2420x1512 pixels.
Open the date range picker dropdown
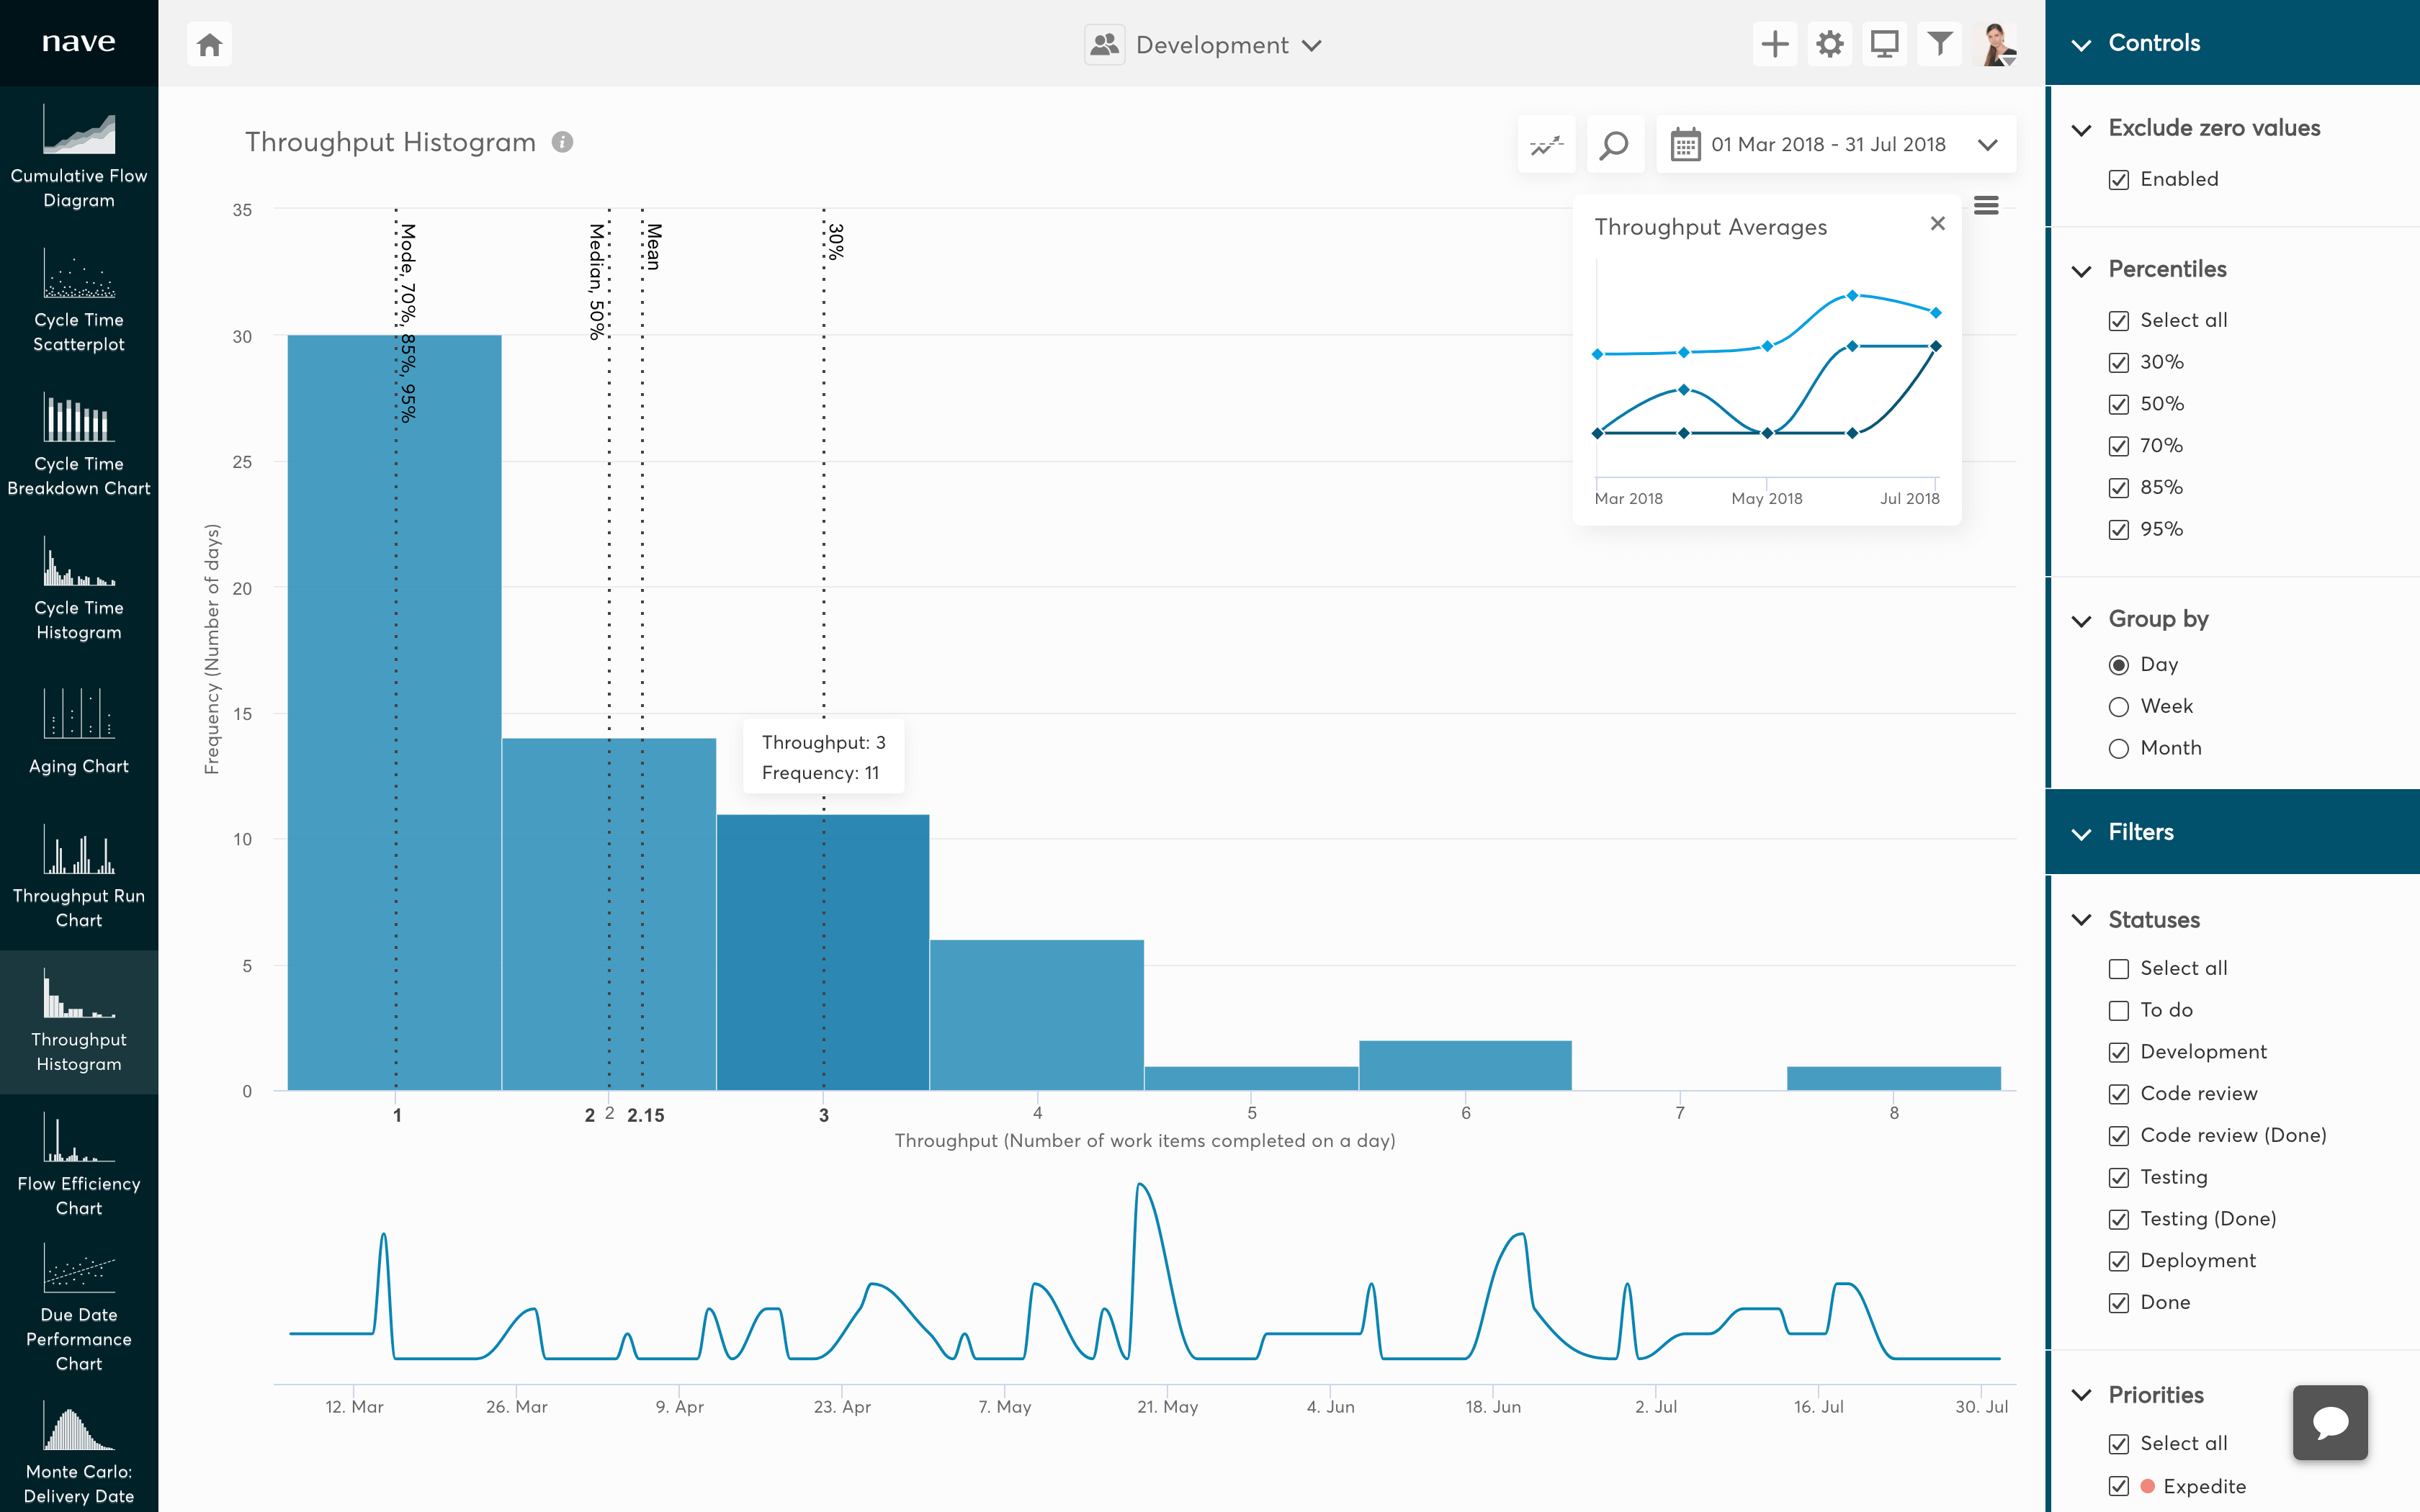[x=1988, y=144]
